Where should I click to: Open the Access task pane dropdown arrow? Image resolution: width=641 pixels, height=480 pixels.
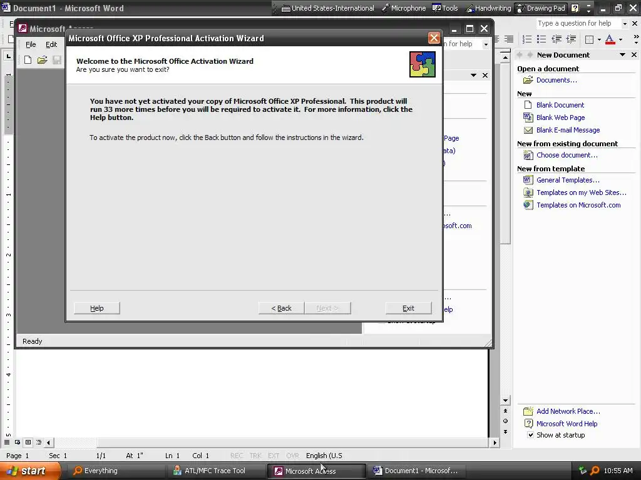[473, 75]
